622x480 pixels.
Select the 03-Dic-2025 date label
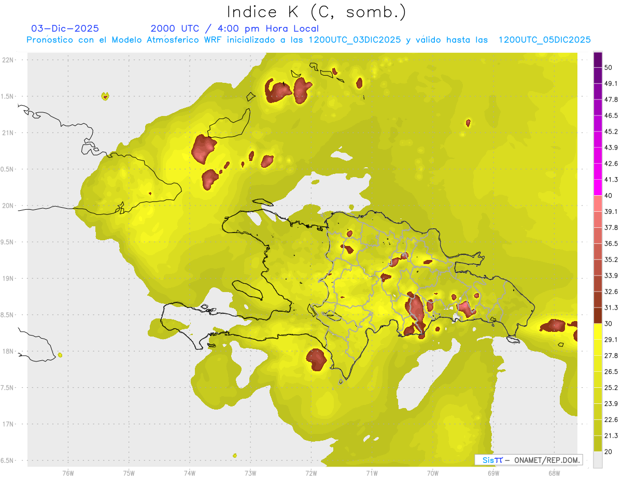point(65,28)
